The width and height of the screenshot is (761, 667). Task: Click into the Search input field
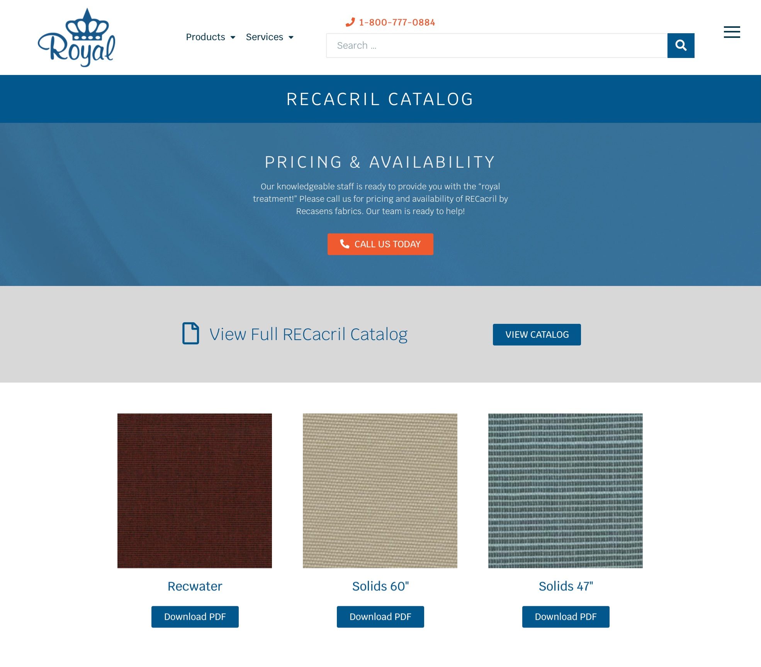[497, 46]
